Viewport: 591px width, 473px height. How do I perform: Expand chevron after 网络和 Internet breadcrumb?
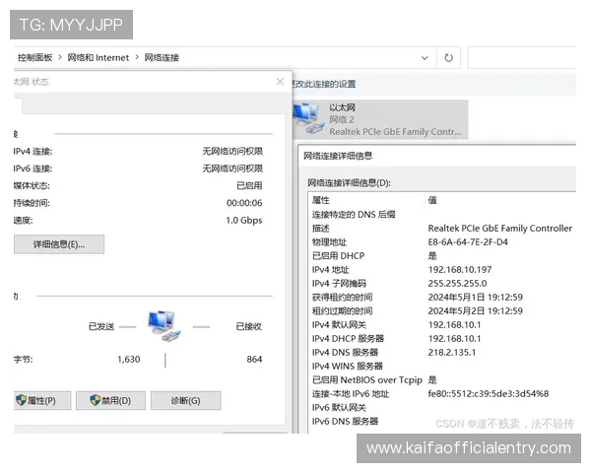[x=137, y=57]
